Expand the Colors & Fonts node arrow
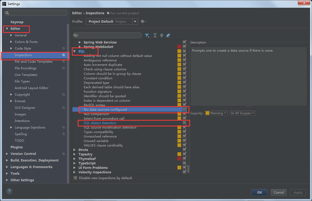312x201 pixels. pos(11,42)
